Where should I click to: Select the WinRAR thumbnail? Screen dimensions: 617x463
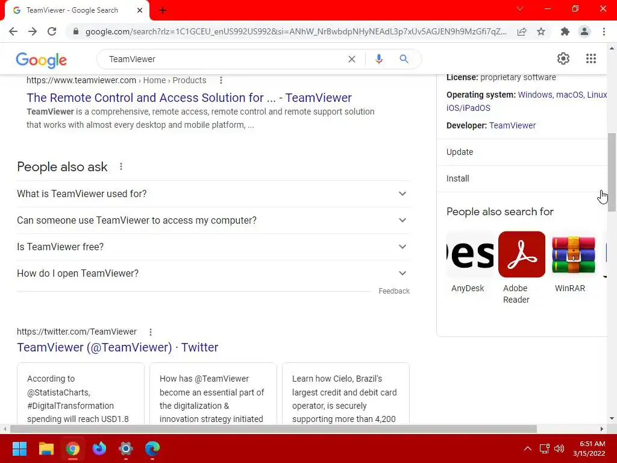[x=574, y=254]
